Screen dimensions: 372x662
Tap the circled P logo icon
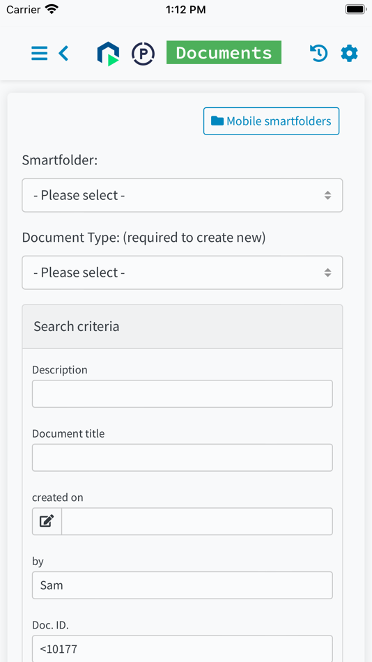(143, 54)
